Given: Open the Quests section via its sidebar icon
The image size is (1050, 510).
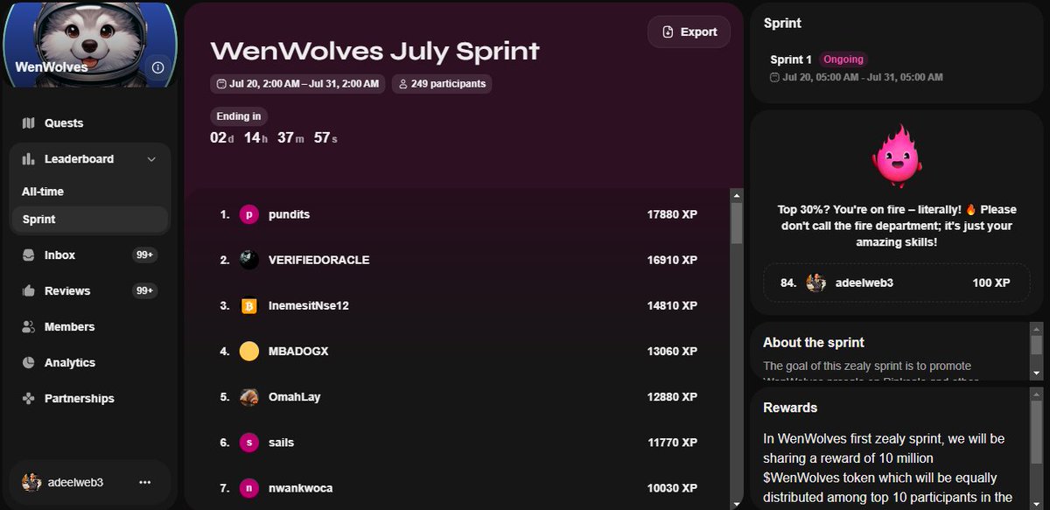Looking at the screenshot, I should coord(30,122).
